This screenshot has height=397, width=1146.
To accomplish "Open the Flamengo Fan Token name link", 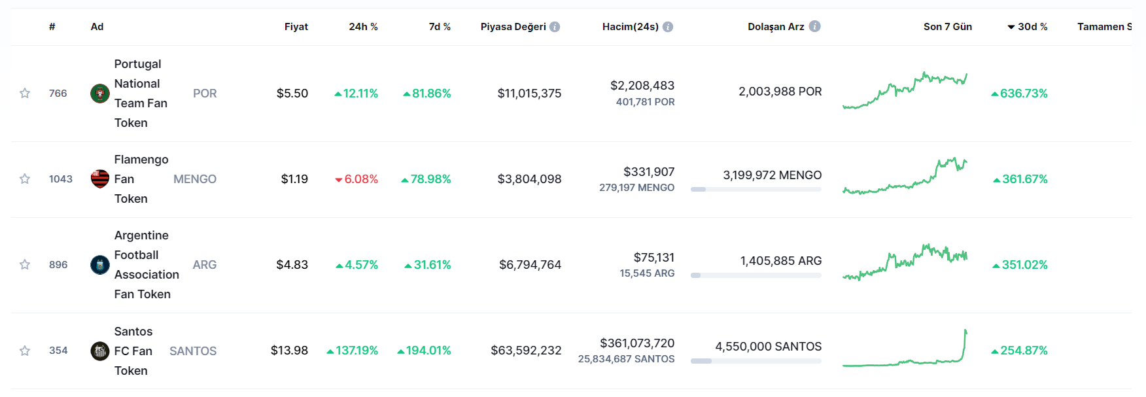I will click(x=141, y=179).
